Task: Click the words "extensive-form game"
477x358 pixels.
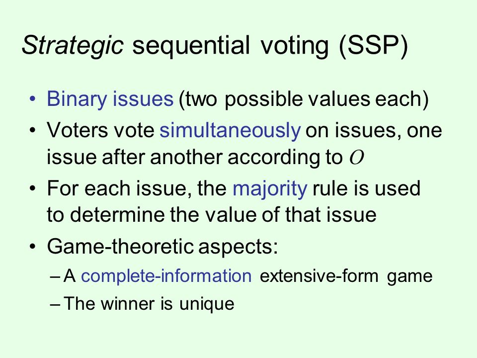Action: pos(346,276)
